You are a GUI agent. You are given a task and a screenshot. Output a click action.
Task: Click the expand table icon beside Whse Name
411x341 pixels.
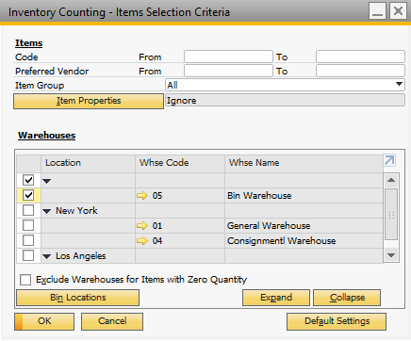coord(389,160)
